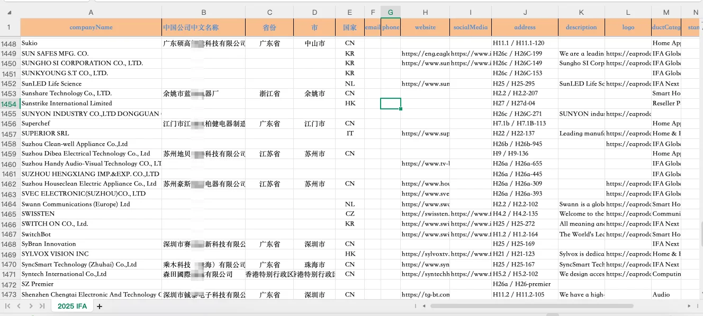Click the website header cell
Viewport: 703px width, 316px height.
coord(425,27)
